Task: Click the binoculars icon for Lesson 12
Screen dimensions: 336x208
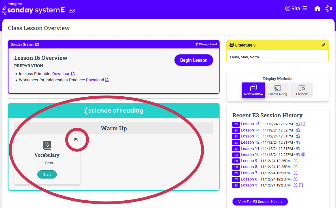Action: pos(298,142)
